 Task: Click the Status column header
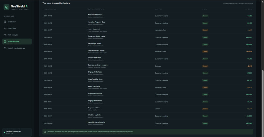(x=204, y=10)
